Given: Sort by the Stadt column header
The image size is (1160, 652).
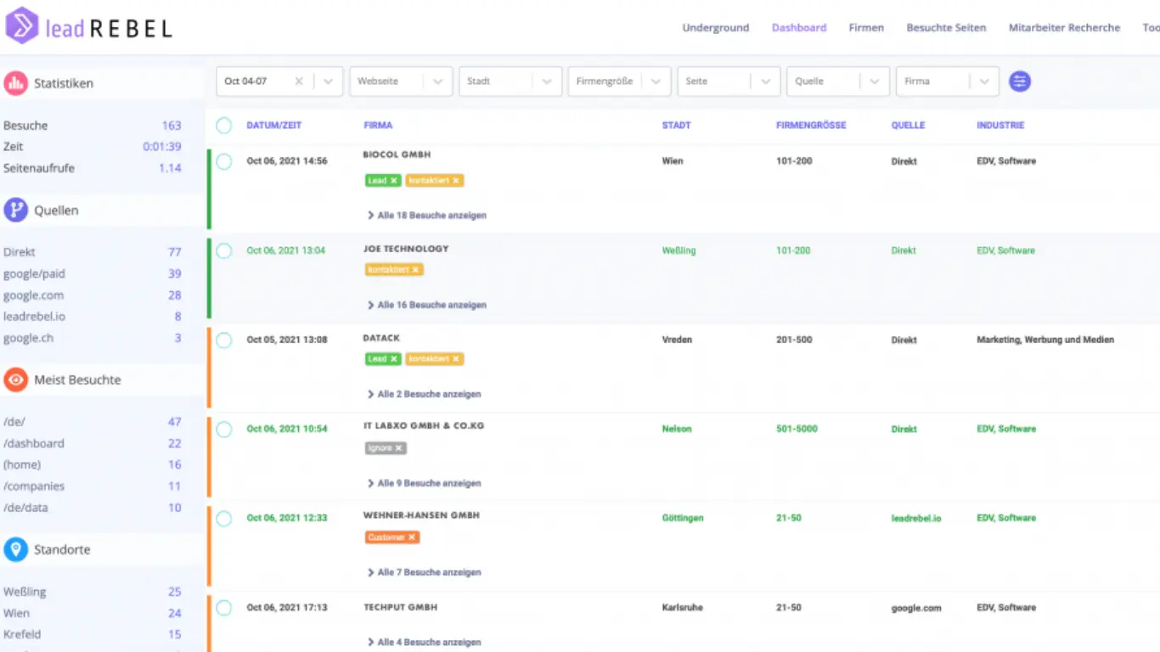Looking at the screenshot, I should [677, 126].
